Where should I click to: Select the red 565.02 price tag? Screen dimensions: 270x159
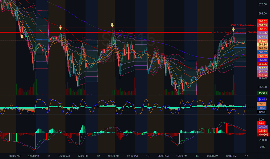[262, 21]
